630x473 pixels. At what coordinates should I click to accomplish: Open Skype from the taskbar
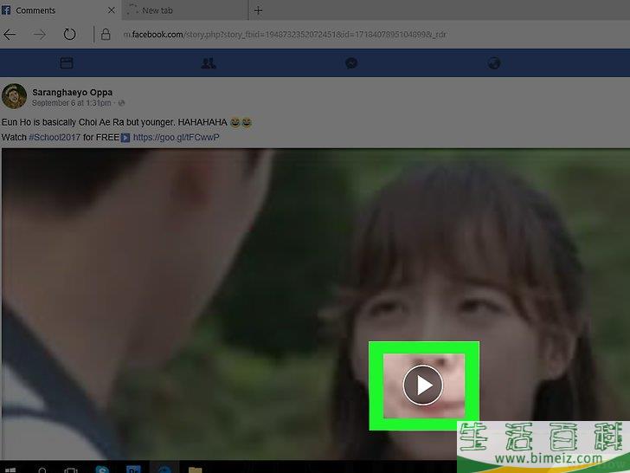click(x=102, y=470)
